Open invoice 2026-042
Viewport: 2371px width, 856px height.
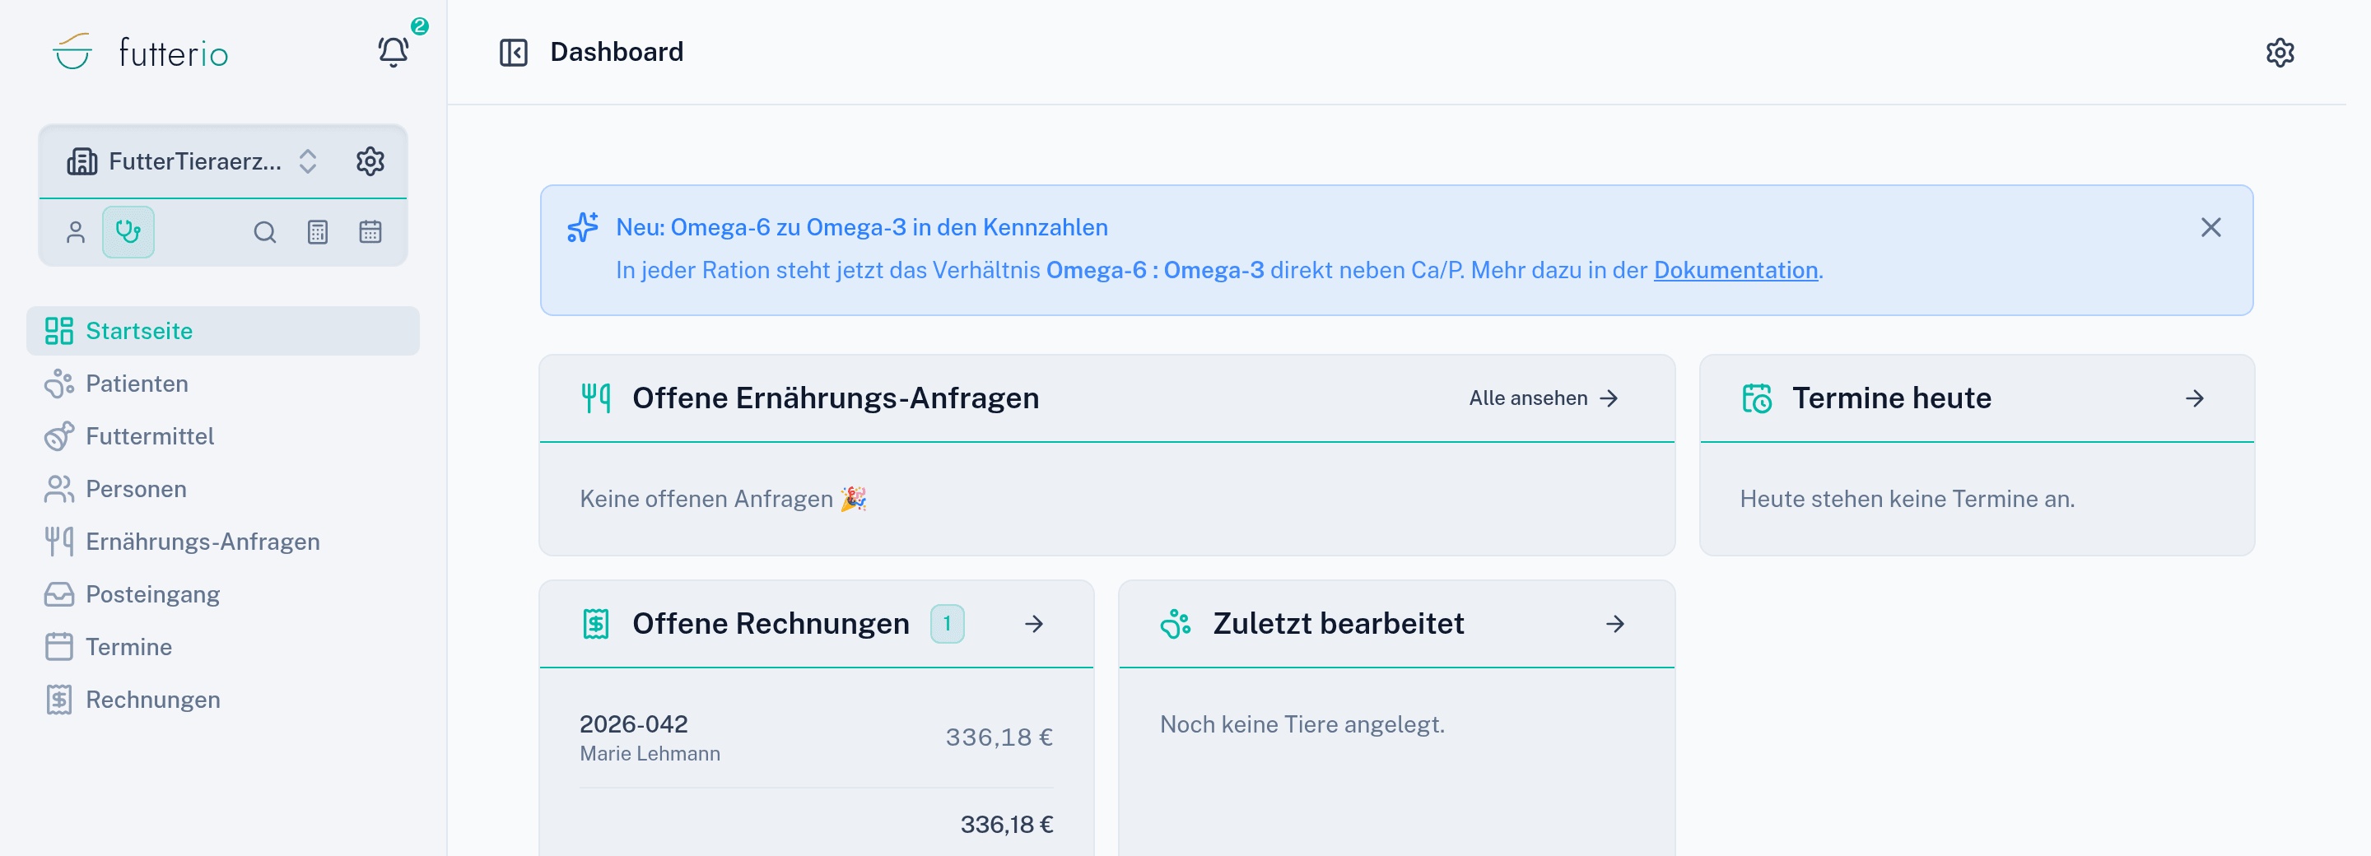816,737
